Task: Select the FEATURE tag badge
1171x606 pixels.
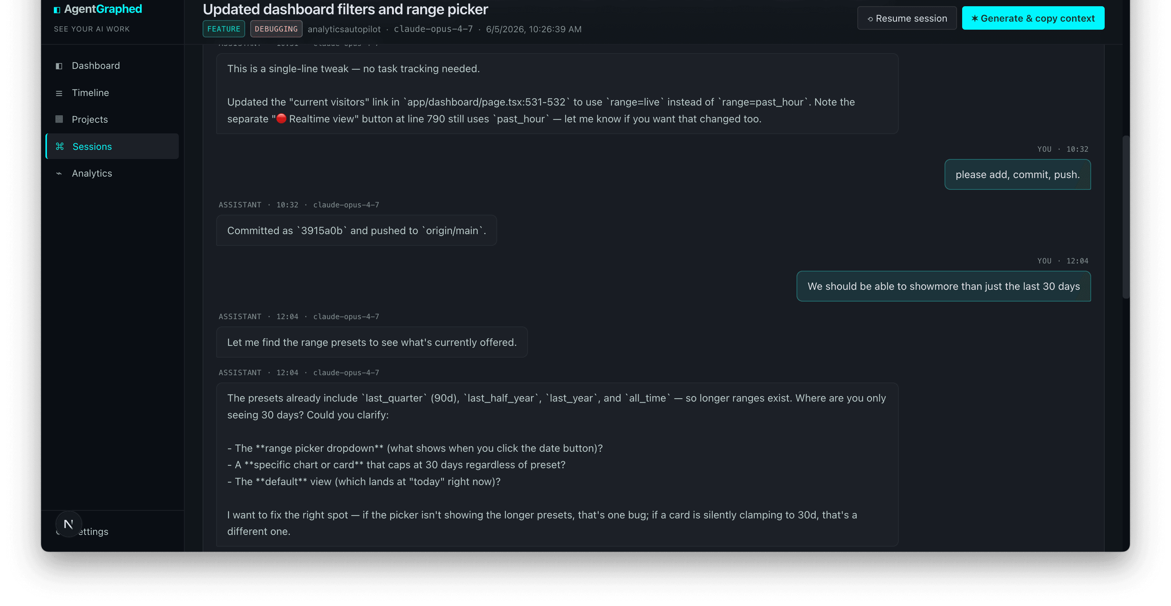Action: pyautogui.click(x=224, y=29)
